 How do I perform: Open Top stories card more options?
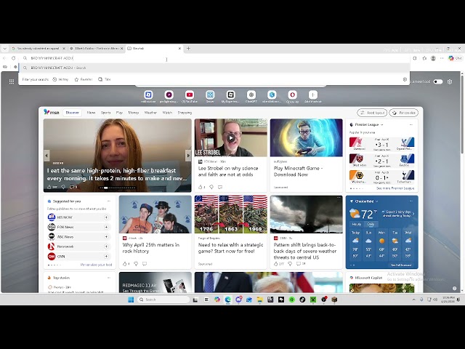coord(109,278)
